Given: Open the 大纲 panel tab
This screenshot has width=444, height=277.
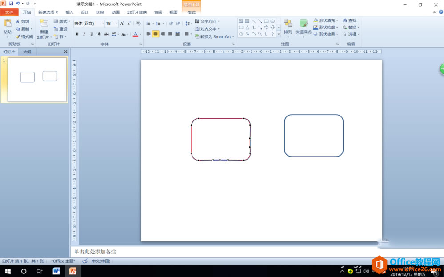Looking at the screenshot, I should click(27, 52).
